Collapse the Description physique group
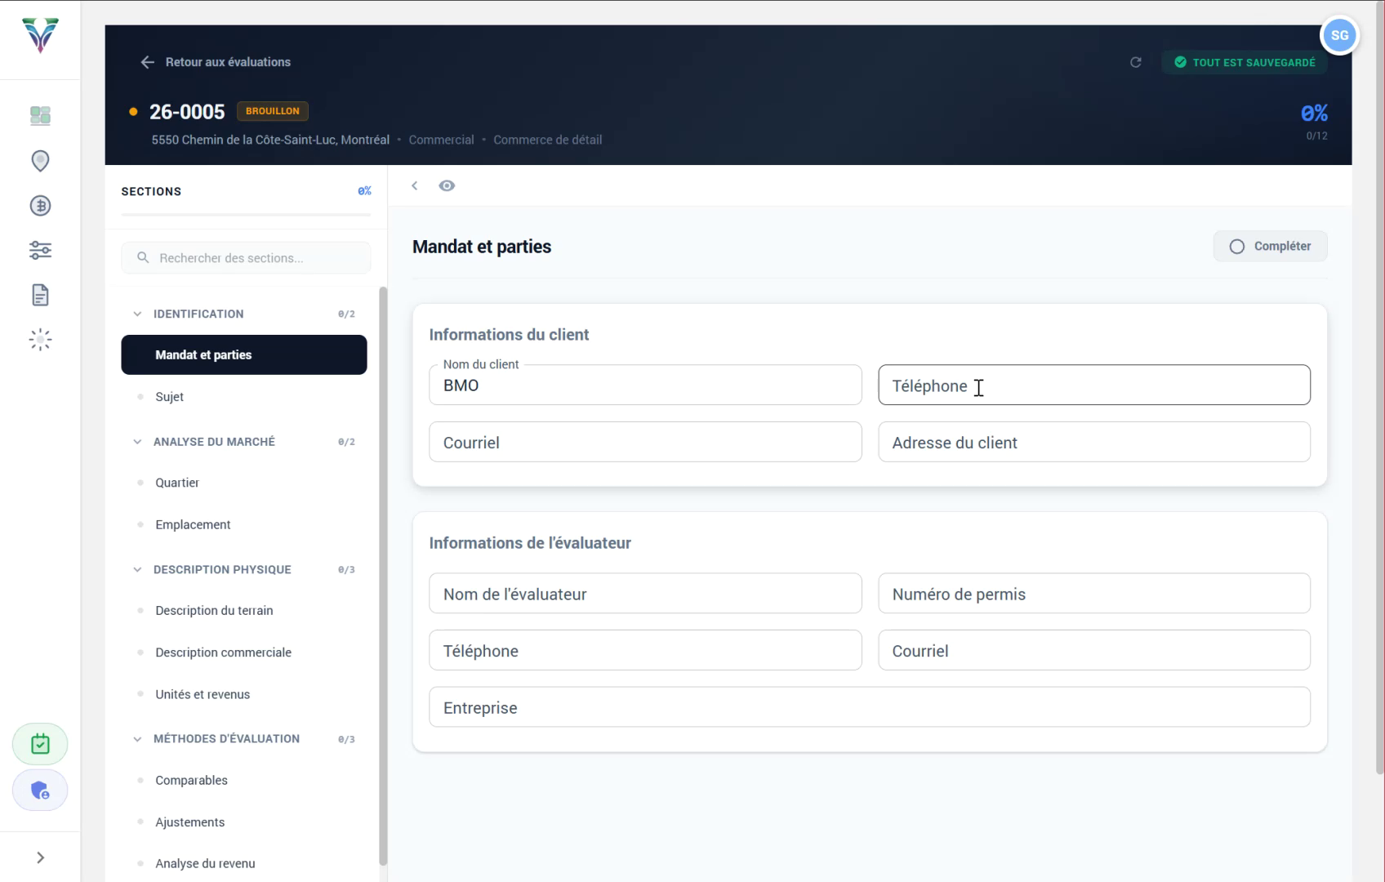 coord(137,570)
